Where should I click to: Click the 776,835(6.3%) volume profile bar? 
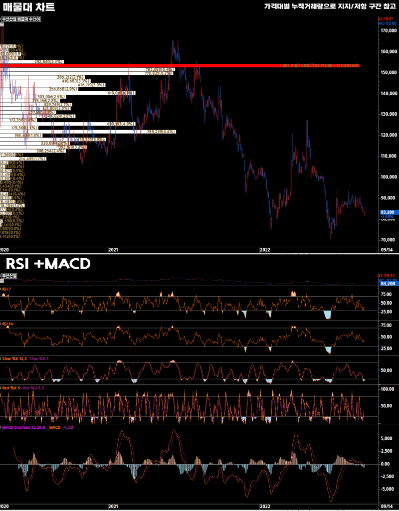(87, 74)
